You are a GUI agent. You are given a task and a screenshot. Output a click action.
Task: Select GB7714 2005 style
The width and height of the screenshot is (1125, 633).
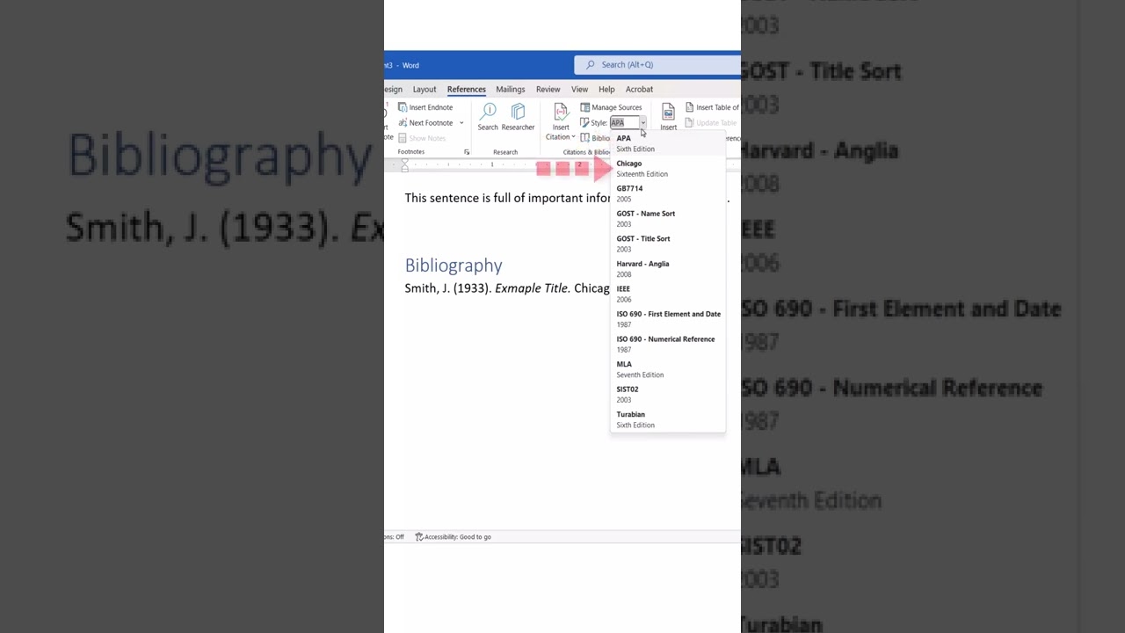click(x=668, y=193)
